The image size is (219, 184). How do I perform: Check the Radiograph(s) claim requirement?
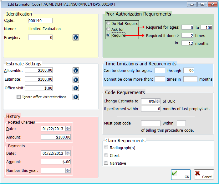click(106, 148)
